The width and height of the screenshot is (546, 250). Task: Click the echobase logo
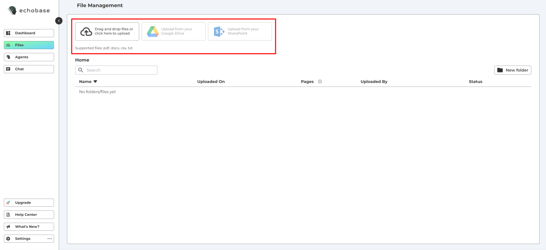point(29,10)
